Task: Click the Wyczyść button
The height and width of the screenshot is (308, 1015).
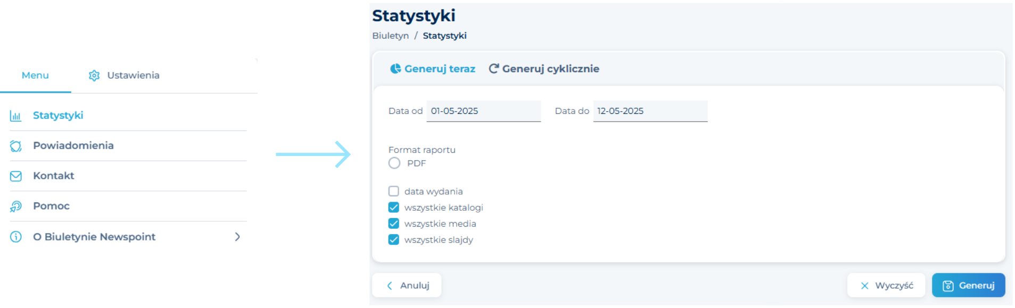Action: point(886,286)
